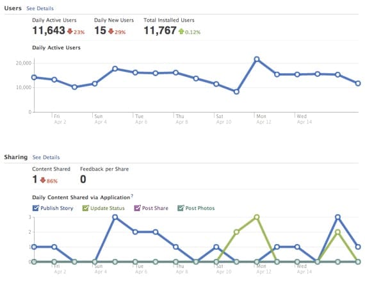The height and width of the screenshot is (287, 365).
Task: Open See Details link beside Sharing
Action: click(46, 158)
